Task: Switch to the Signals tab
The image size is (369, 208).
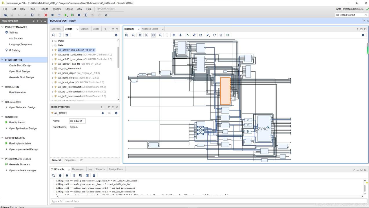Action: tap(85, 29)
